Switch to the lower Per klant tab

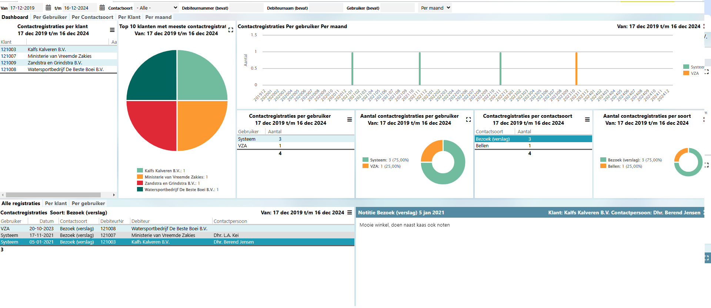click(x=56, y=203)
